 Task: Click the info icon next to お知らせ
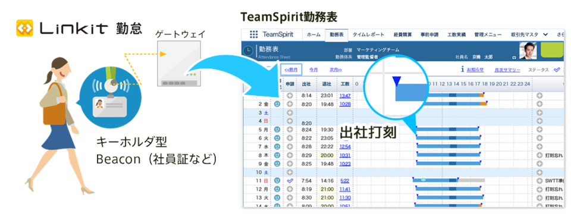[463, 69]
